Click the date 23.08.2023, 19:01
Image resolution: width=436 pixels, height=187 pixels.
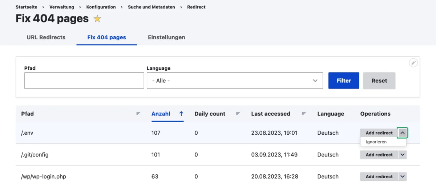pyautogui.click(x=274, y=133)
